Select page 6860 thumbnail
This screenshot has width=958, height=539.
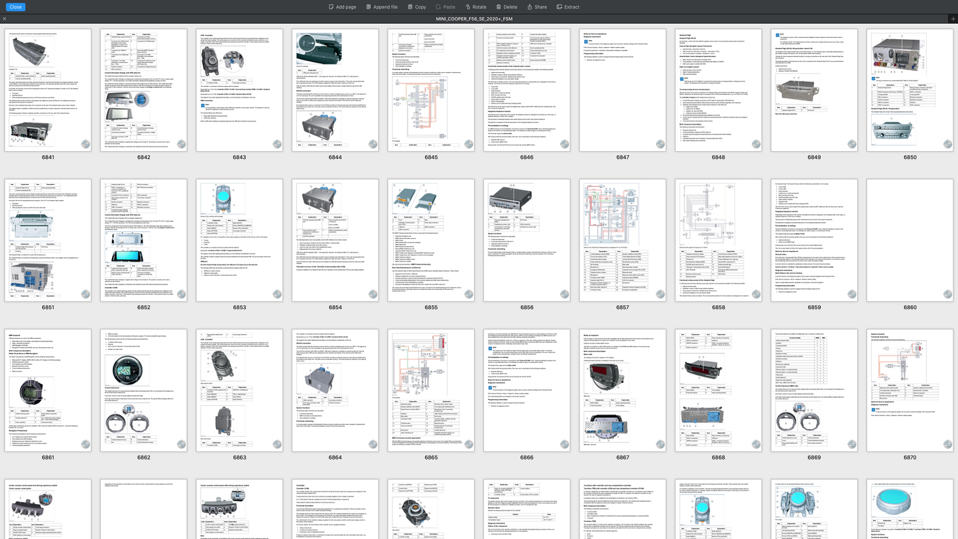pyautogui.click(x=910, y=240)
